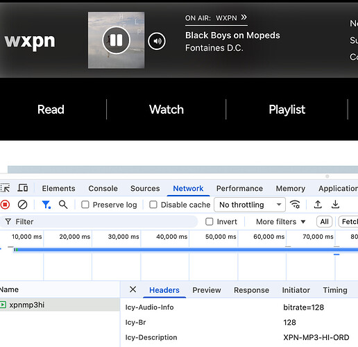Switch to the Response detail tab

(251, 290)
